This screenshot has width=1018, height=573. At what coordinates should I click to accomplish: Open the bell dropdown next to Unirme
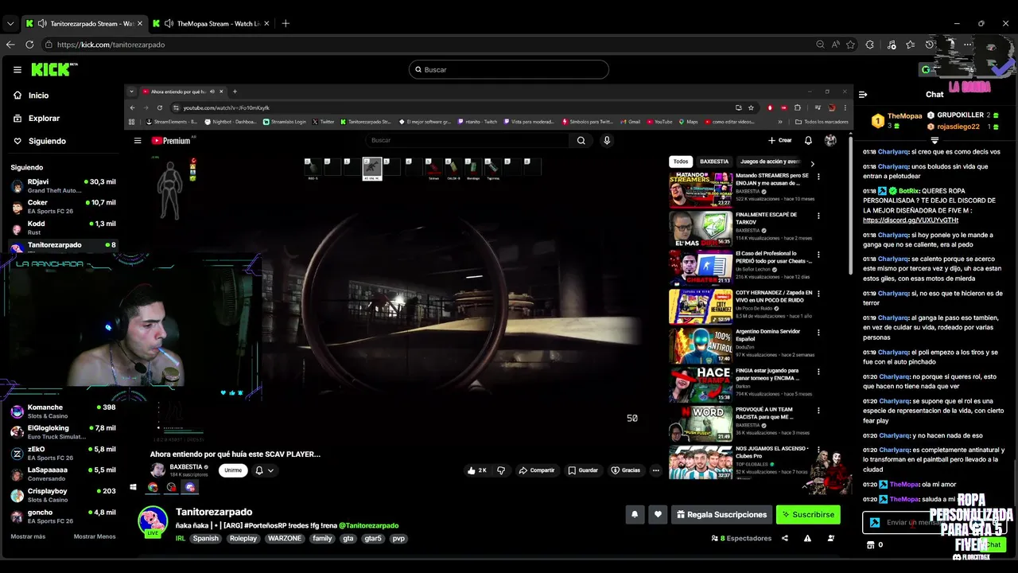click(x=265, y=470)
